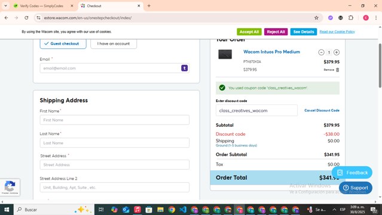Click the discount code input field
Image resolution: width=382 pixels, height=215 pixels.
[x=256, y=110]
